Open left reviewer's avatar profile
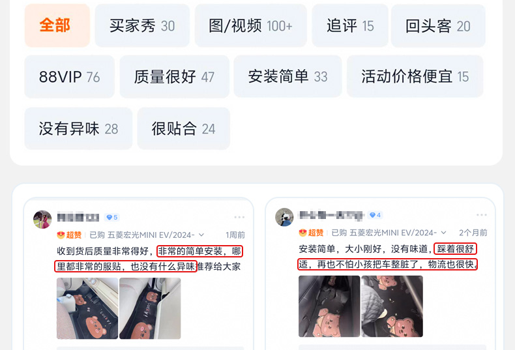This screenshot has height=350, width=515. click(42, 220)
